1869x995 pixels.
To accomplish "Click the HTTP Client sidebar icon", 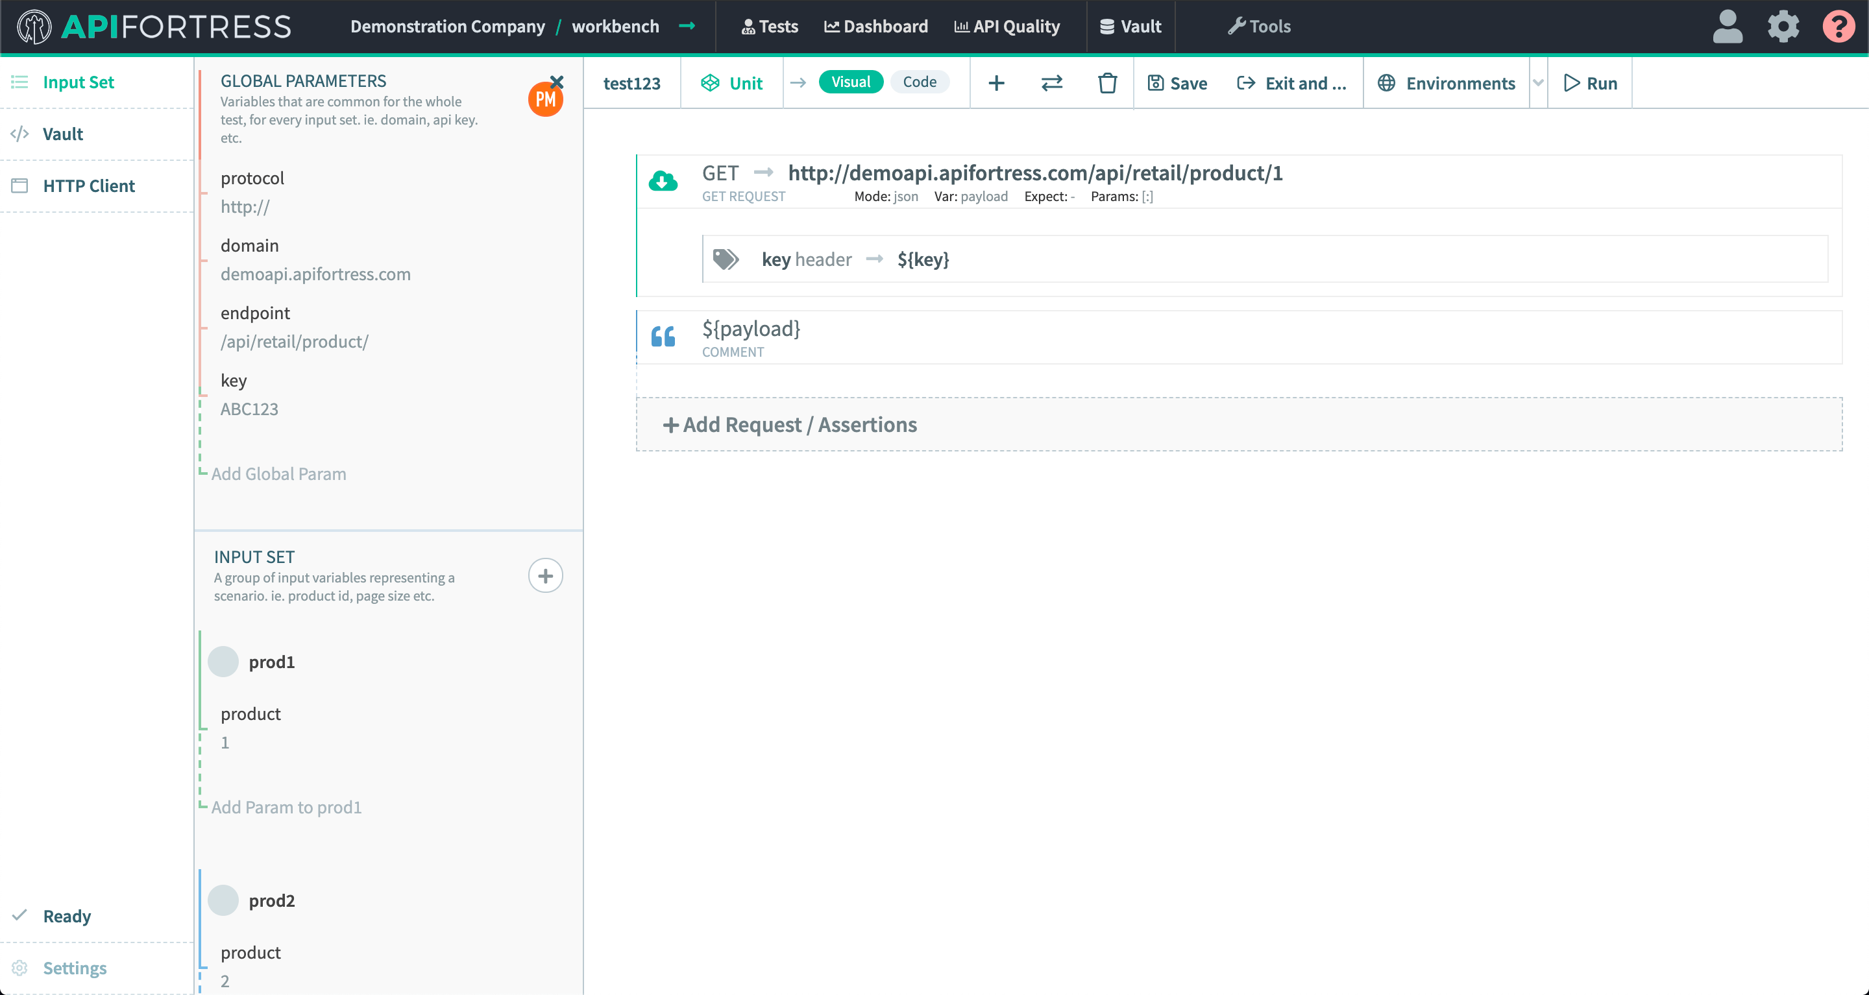I will (19, 186).
